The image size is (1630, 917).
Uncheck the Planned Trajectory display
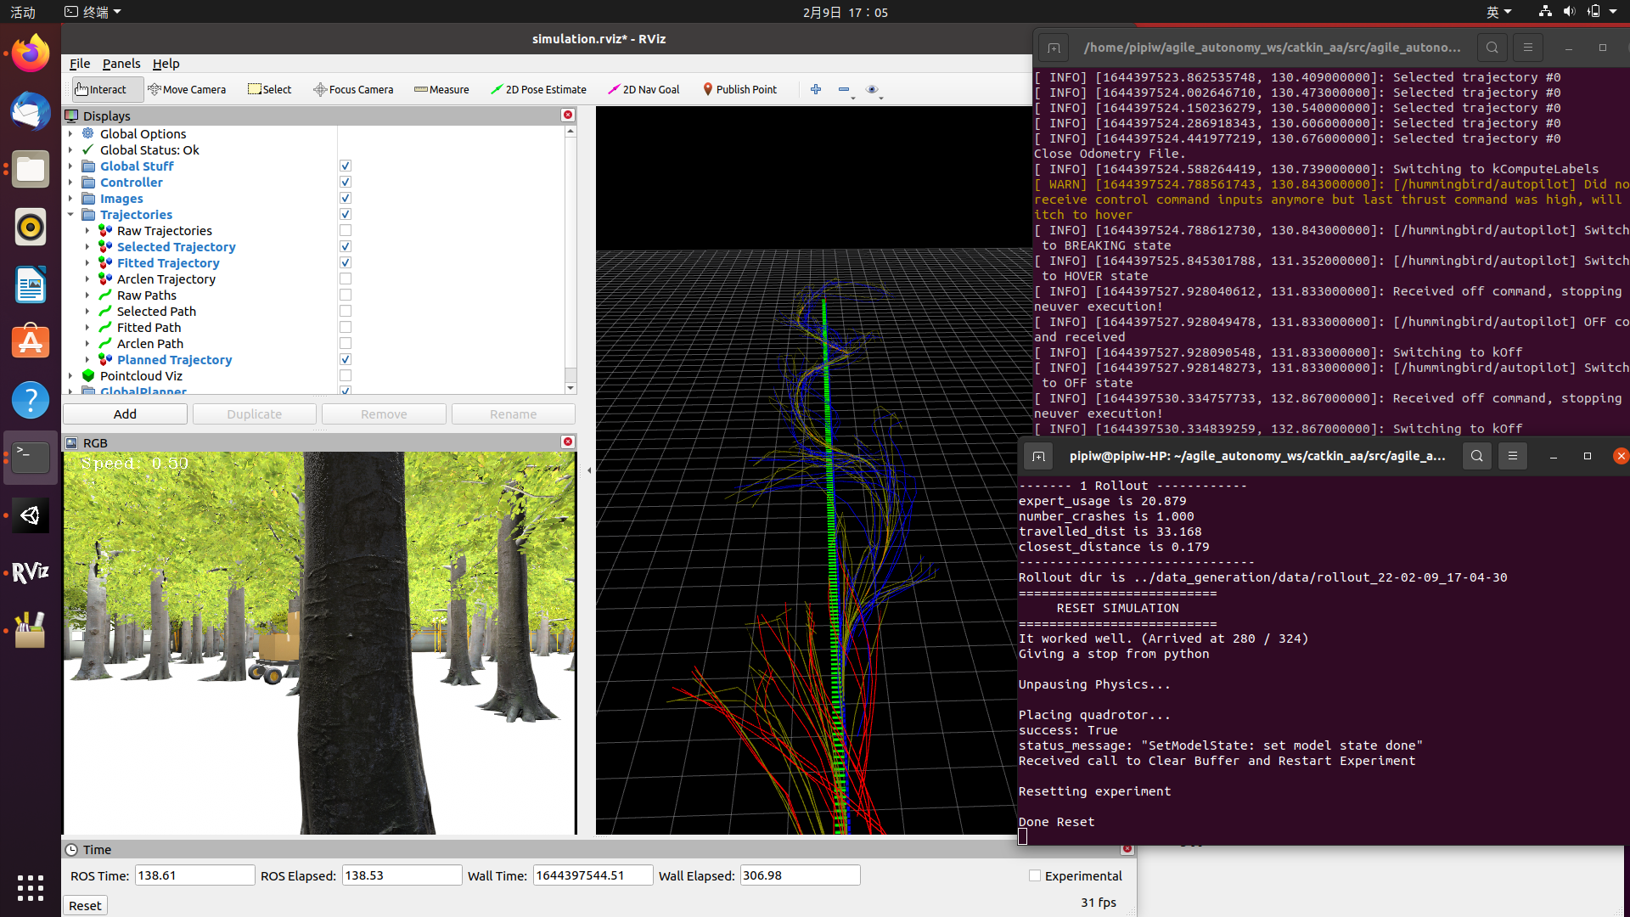346,360
